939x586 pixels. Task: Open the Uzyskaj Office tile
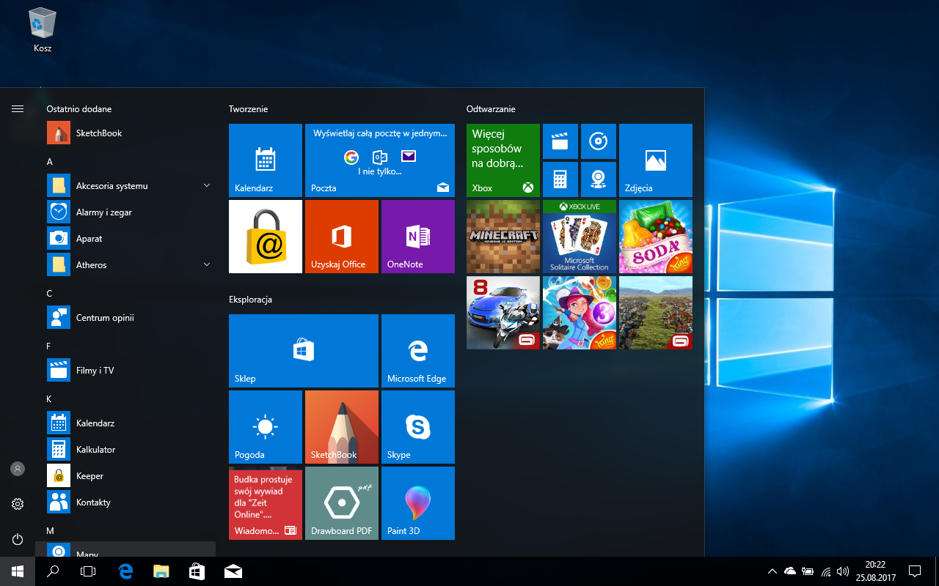pos(341,237)
